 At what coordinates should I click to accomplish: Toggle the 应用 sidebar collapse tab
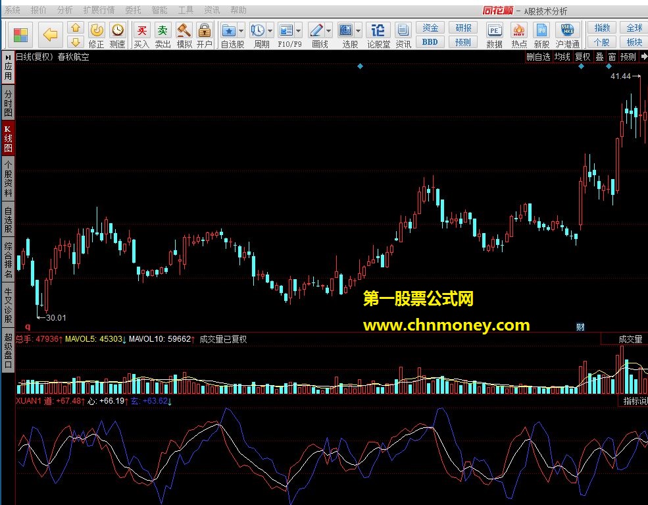(x=8, y=67)
